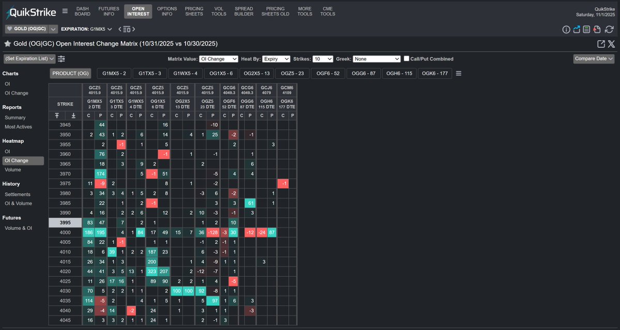Open the Options Info menu
This screenshot has width=620, height=330.
pos(167,11)
